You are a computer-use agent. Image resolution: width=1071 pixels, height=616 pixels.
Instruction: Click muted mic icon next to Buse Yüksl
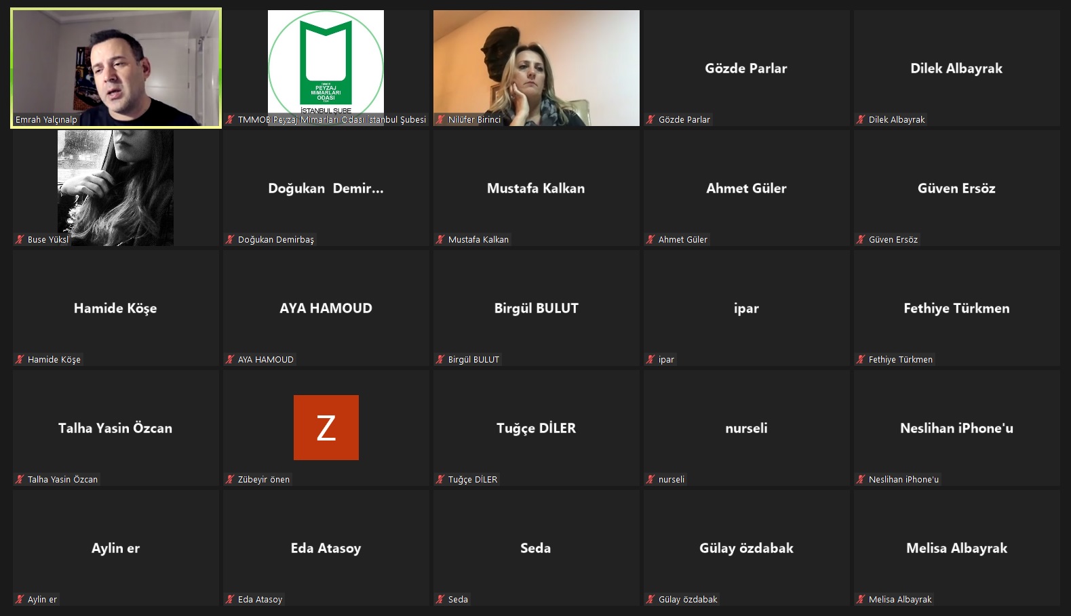(x=20, y=240)
